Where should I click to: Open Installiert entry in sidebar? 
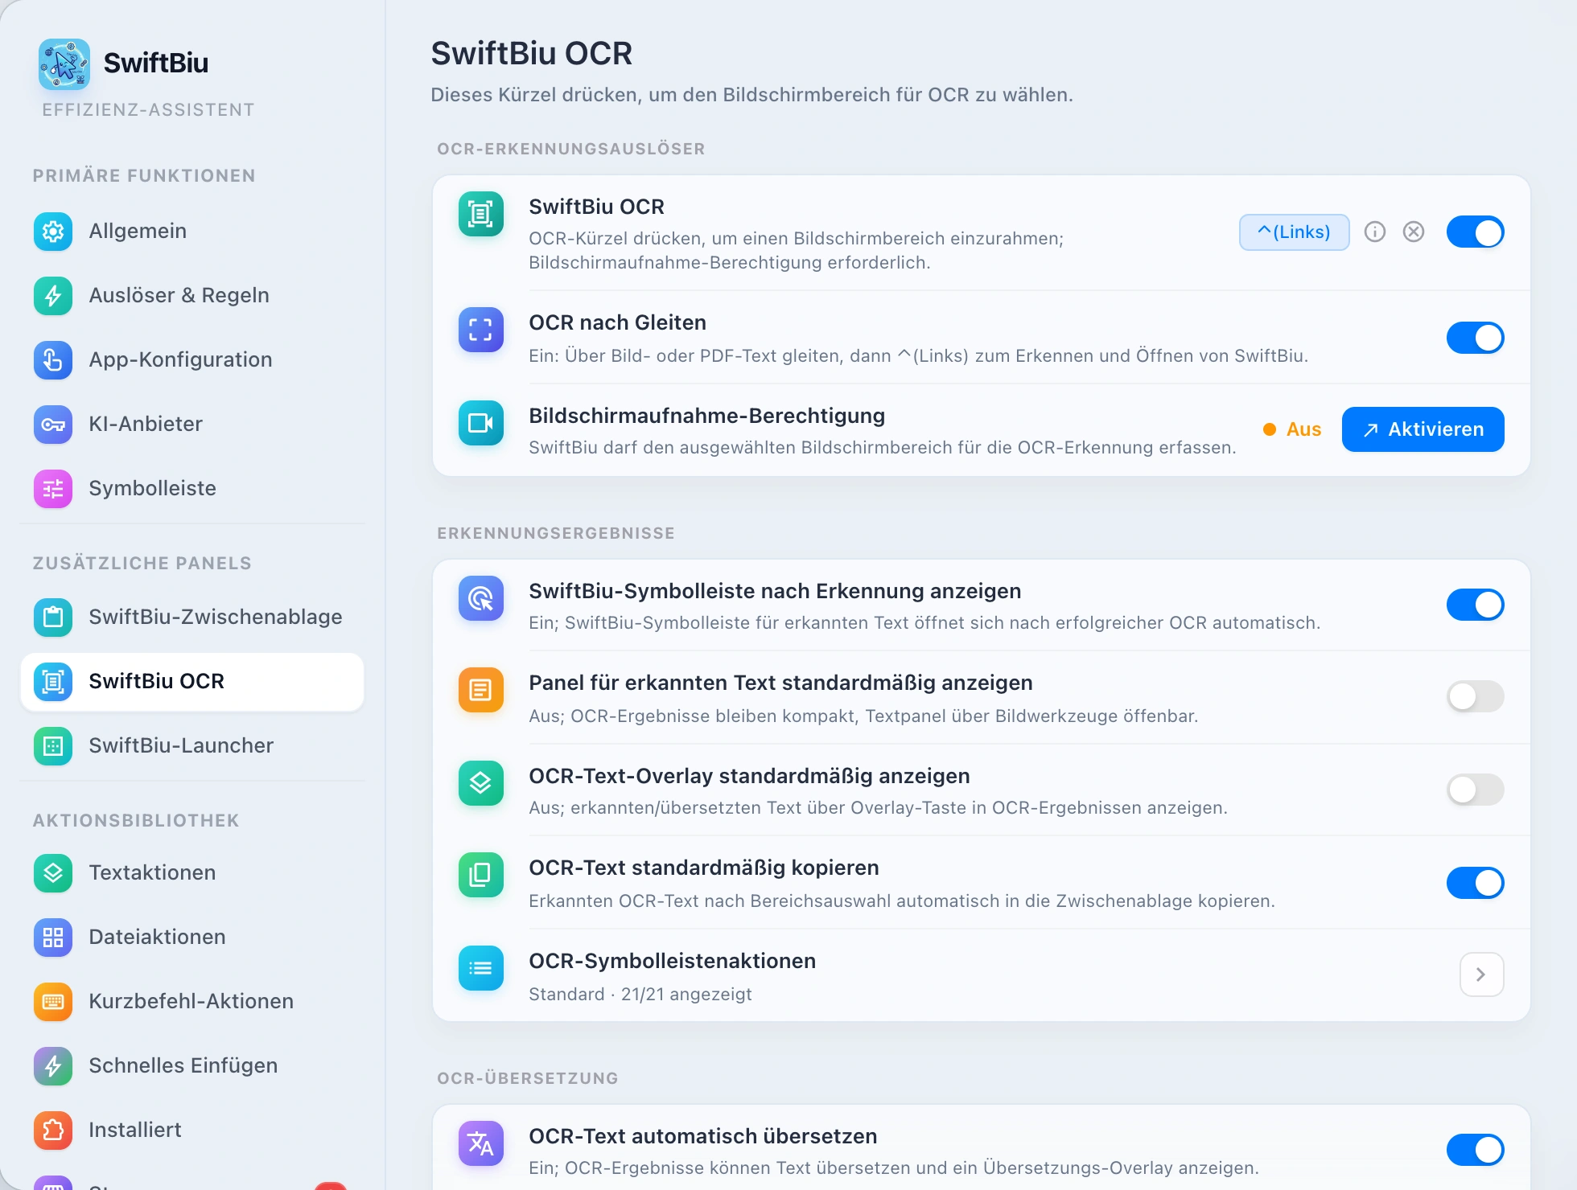[x=192, y=1130]
